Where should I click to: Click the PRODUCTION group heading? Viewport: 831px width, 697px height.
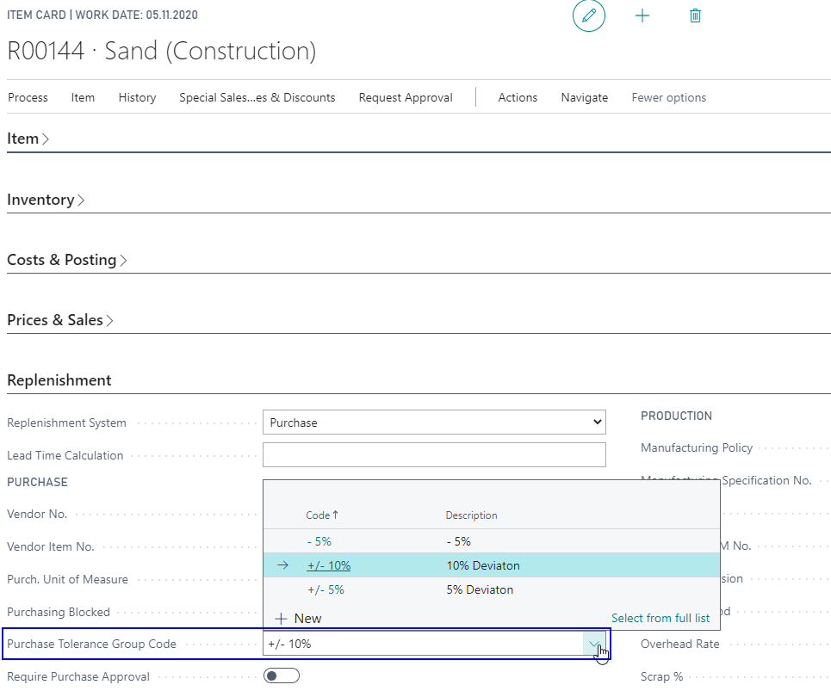click(x=676, y=416)
